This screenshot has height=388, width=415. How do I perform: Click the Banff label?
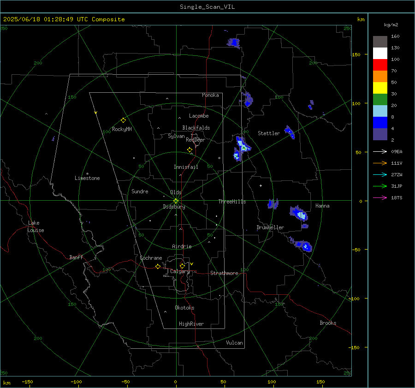(76, 257)
